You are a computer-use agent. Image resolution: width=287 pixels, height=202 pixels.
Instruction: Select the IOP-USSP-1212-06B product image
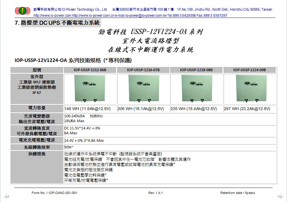coord(90,88)
